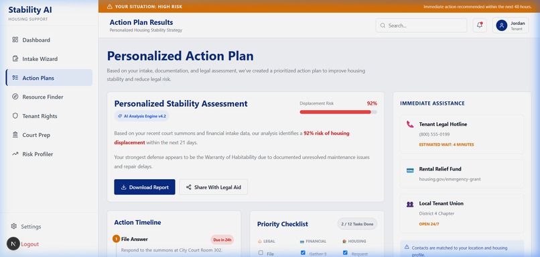The height and width of the screenshot is (257, 540).
Task: Click the sparkle icon in AI Analysis Engine badge
Action: click(120, 116)
